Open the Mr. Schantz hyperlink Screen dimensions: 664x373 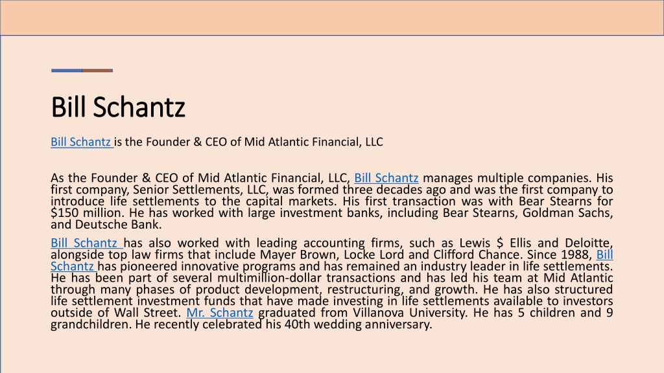coord(220,313)
